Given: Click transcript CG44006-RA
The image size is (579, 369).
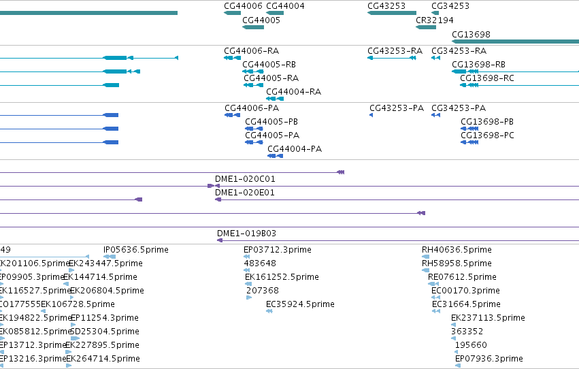Looking at the screenshot, I should coord(251,50).
